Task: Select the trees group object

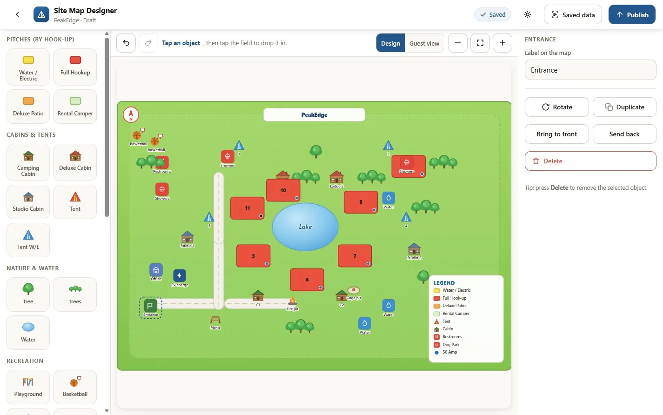Action: (75, 295)
